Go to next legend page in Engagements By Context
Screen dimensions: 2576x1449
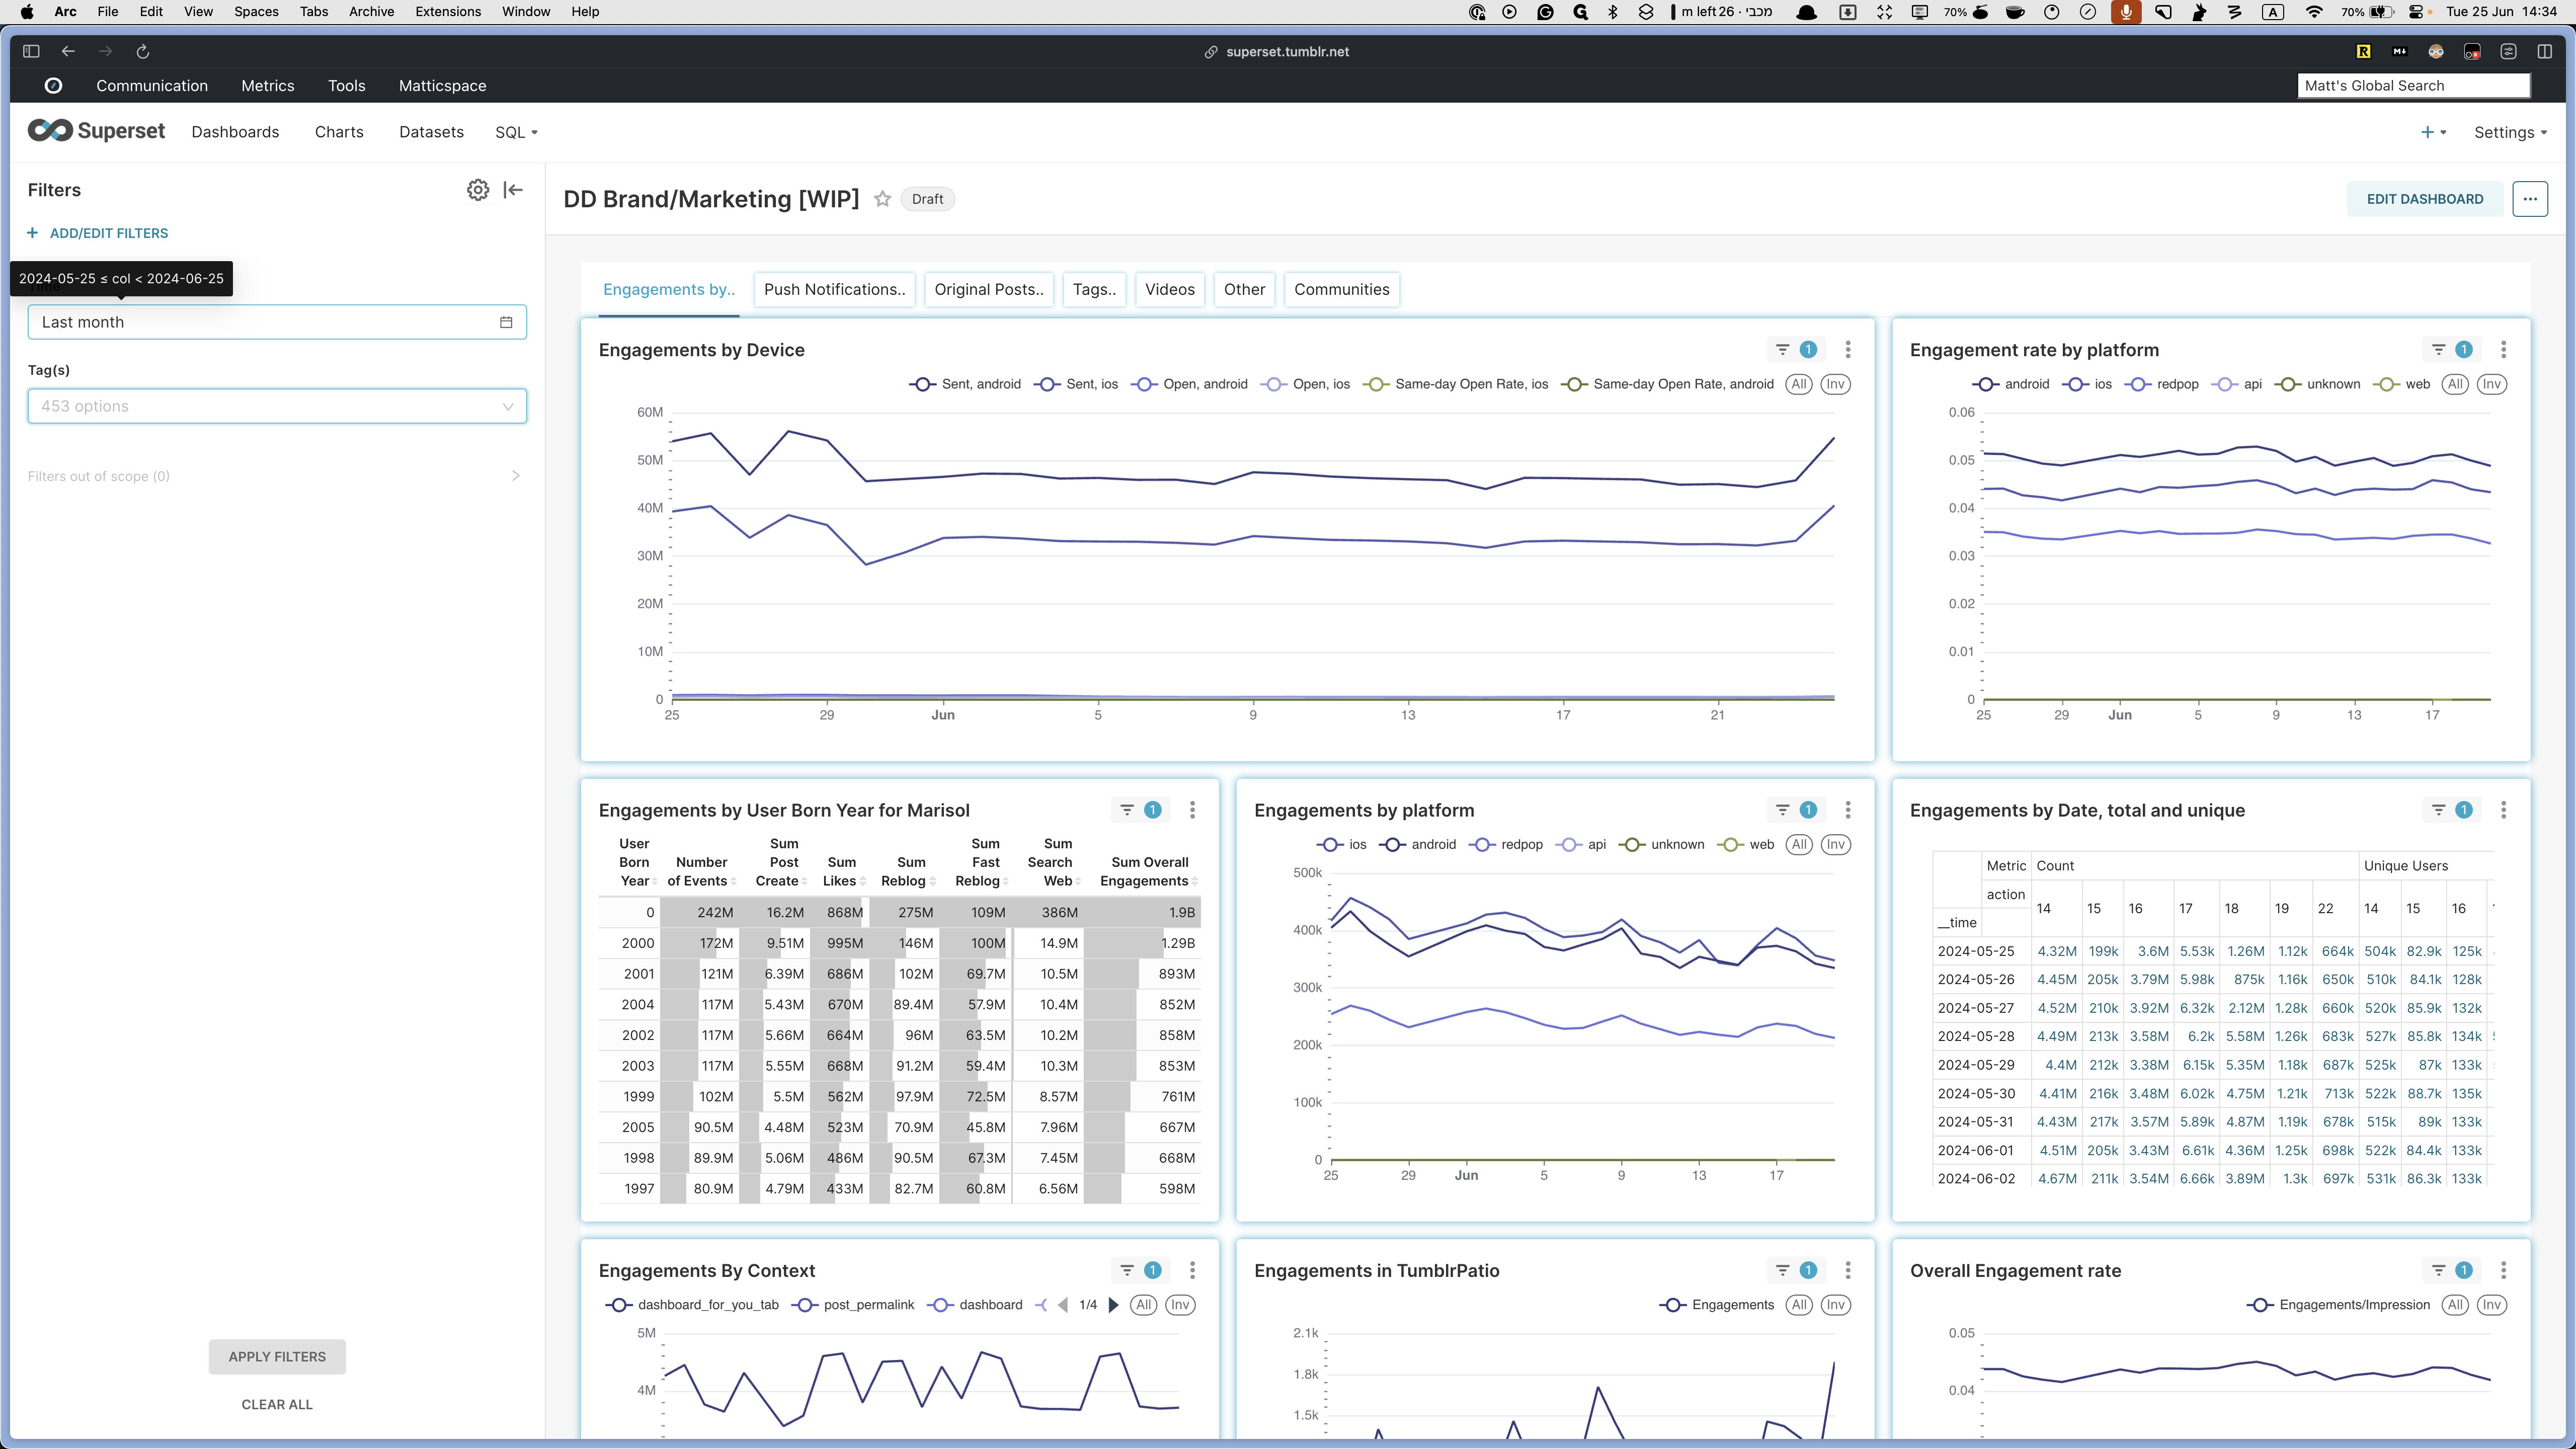(x=1114, y=1305)
